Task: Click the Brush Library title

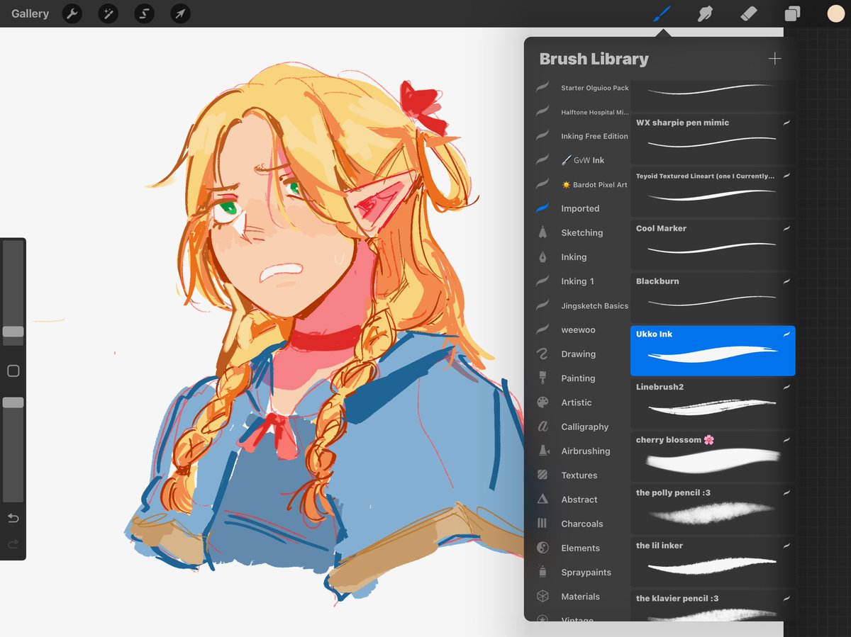Action: 594,59
